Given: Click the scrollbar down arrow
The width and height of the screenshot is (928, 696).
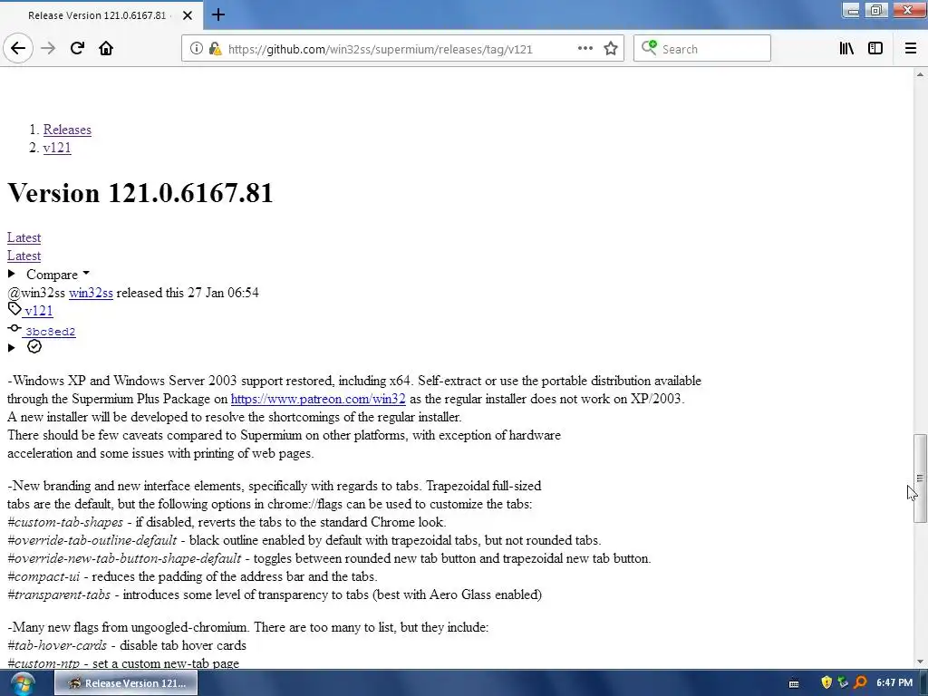Looking at the screenshot, I should [x=920, y=662].
